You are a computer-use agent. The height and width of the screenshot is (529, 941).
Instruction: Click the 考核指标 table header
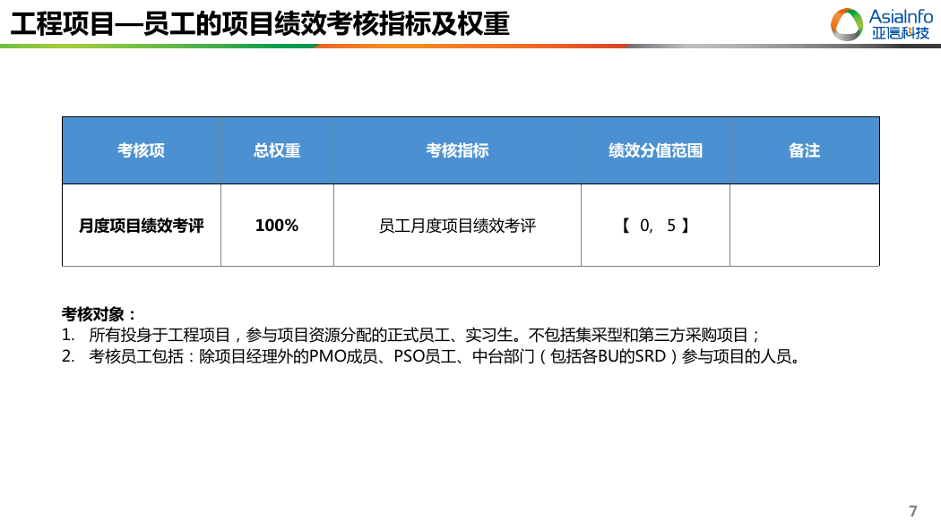457,150
